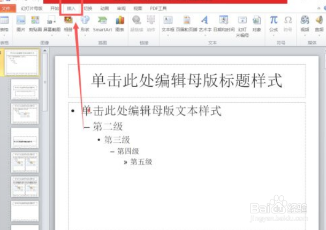Screen dimensions: 326x230
Task: Click thumbnail pane scroll-up arrow
Action: [x=45, y=50]
